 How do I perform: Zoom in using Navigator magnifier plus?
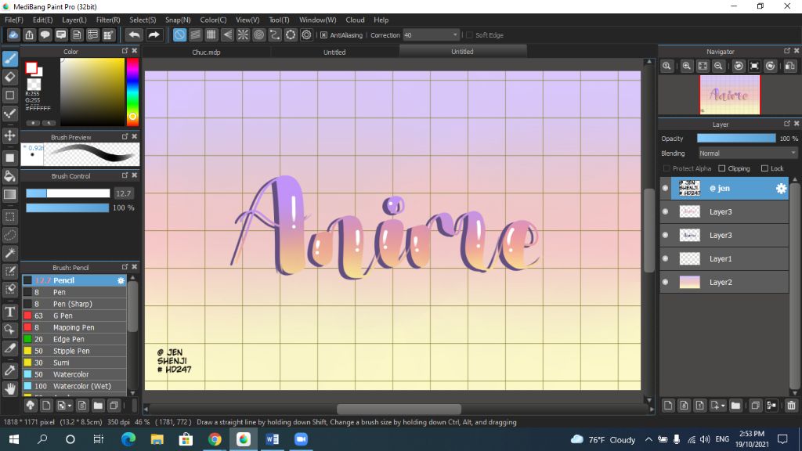(686, 66)
